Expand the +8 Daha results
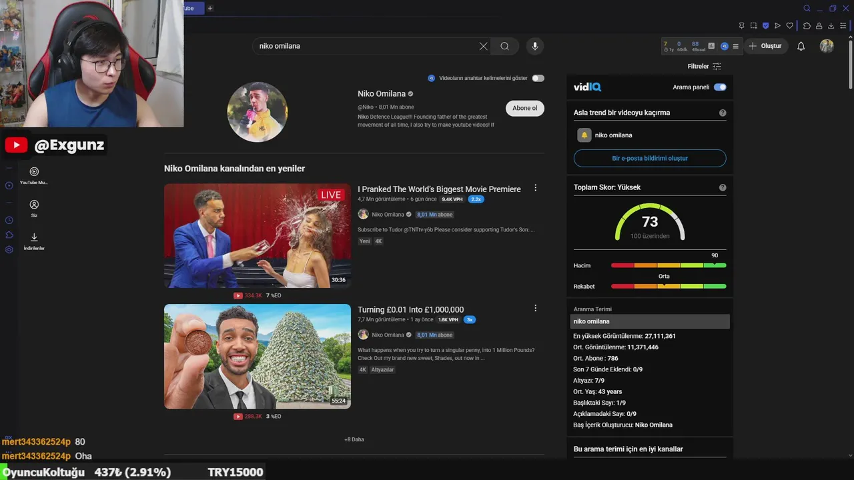 (x=354, y=439)
